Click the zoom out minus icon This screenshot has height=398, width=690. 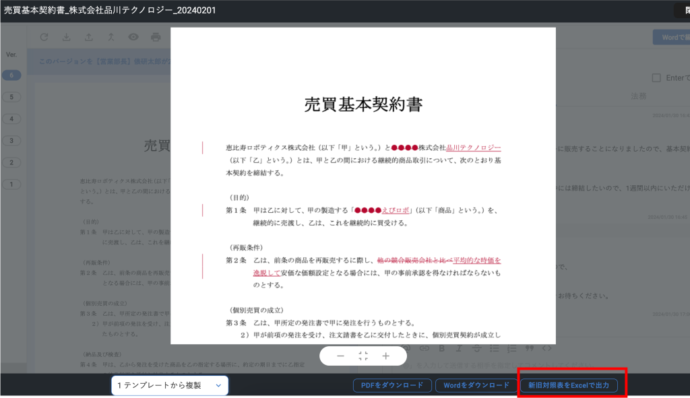[x=340, y=356]
